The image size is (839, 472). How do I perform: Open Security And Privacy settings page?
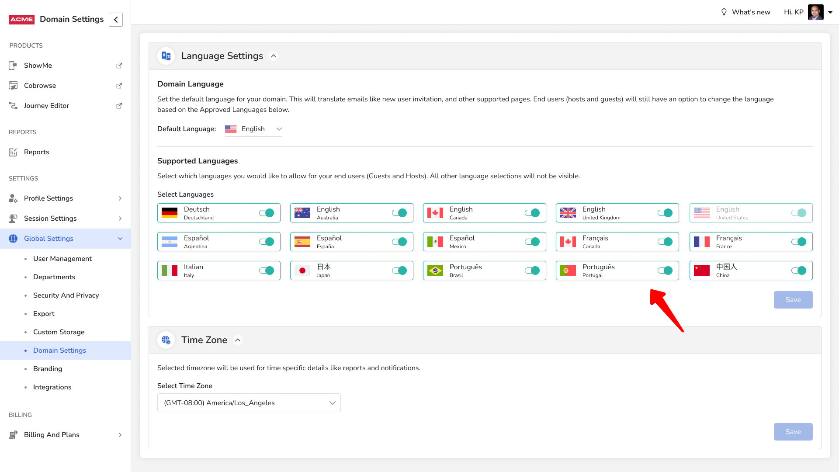click(x=66, y=295)
